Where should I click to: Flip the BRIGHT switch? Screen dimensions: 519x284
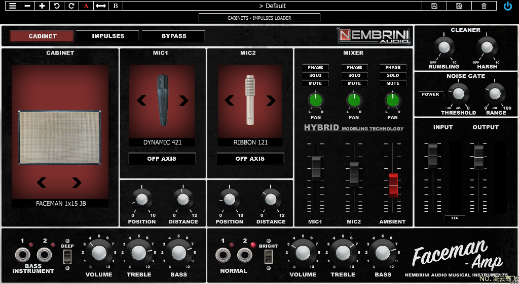269,257
